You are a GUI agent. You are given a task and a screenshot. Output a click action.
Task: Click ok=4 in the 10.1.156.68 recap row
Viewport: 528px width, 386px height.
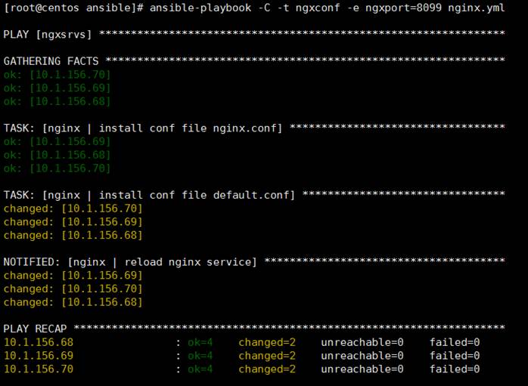pos(200,342)
